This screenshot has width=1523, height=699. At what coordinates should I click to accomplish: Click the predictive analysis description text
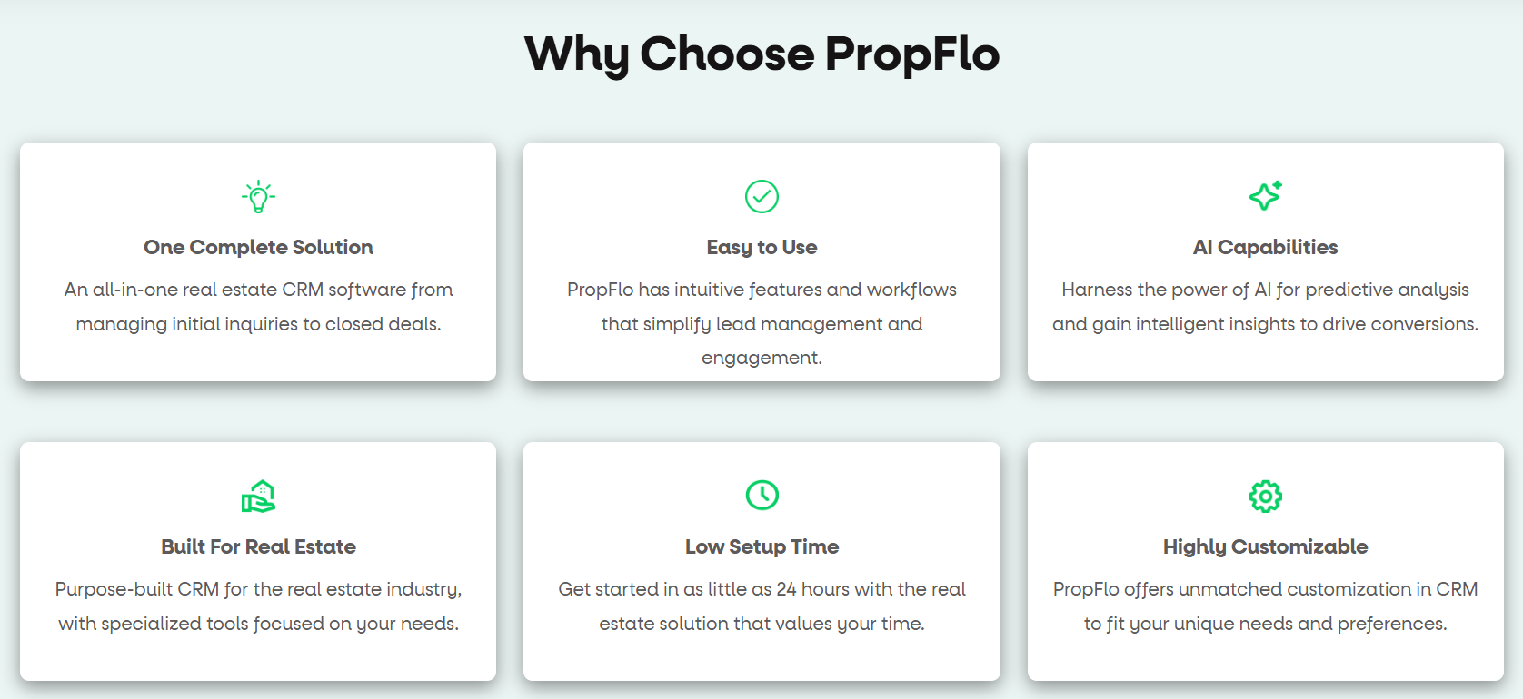(x=1265, y=307)
